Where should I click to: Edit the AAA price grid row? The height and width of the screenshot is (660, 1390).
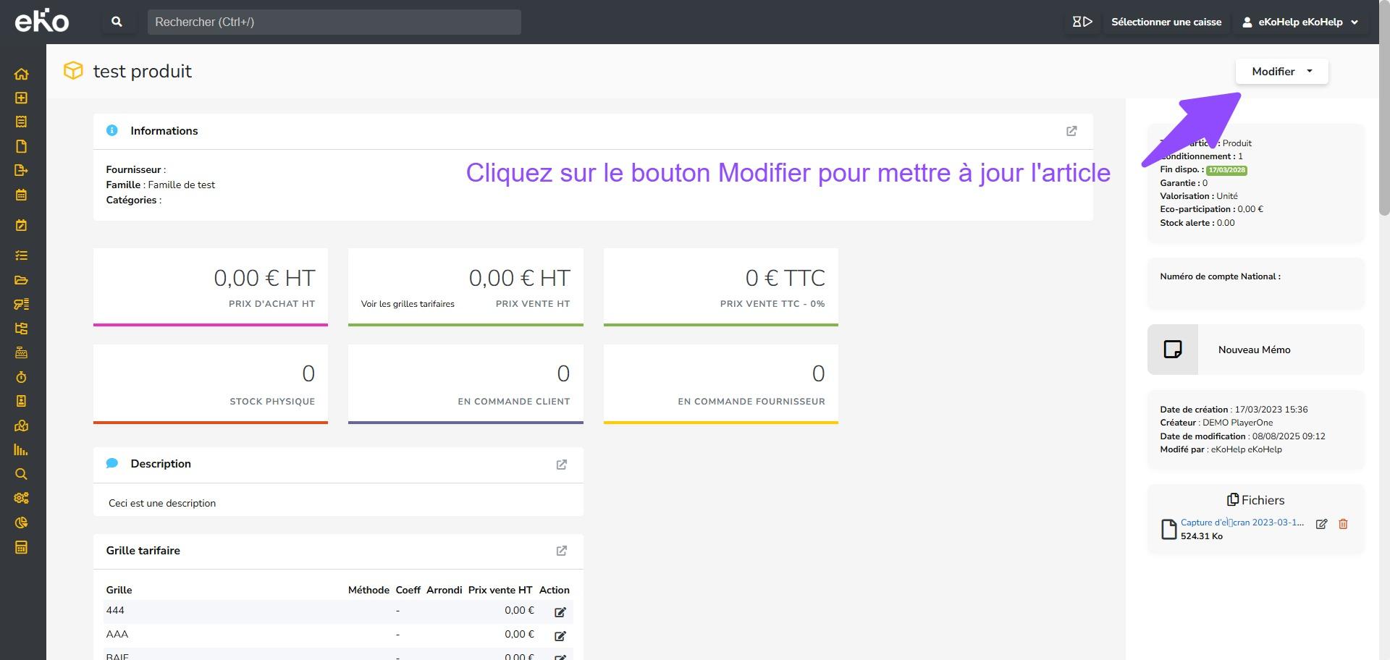click(x=560, y=636)
